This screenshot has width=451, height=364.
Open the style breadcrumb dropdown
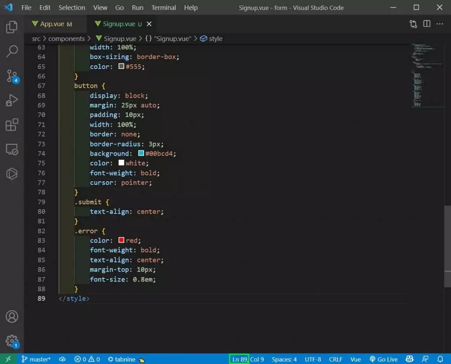[215, 38]
